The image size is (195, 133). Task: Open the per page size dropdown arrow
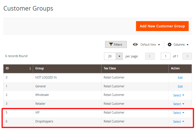pos(119,56)
